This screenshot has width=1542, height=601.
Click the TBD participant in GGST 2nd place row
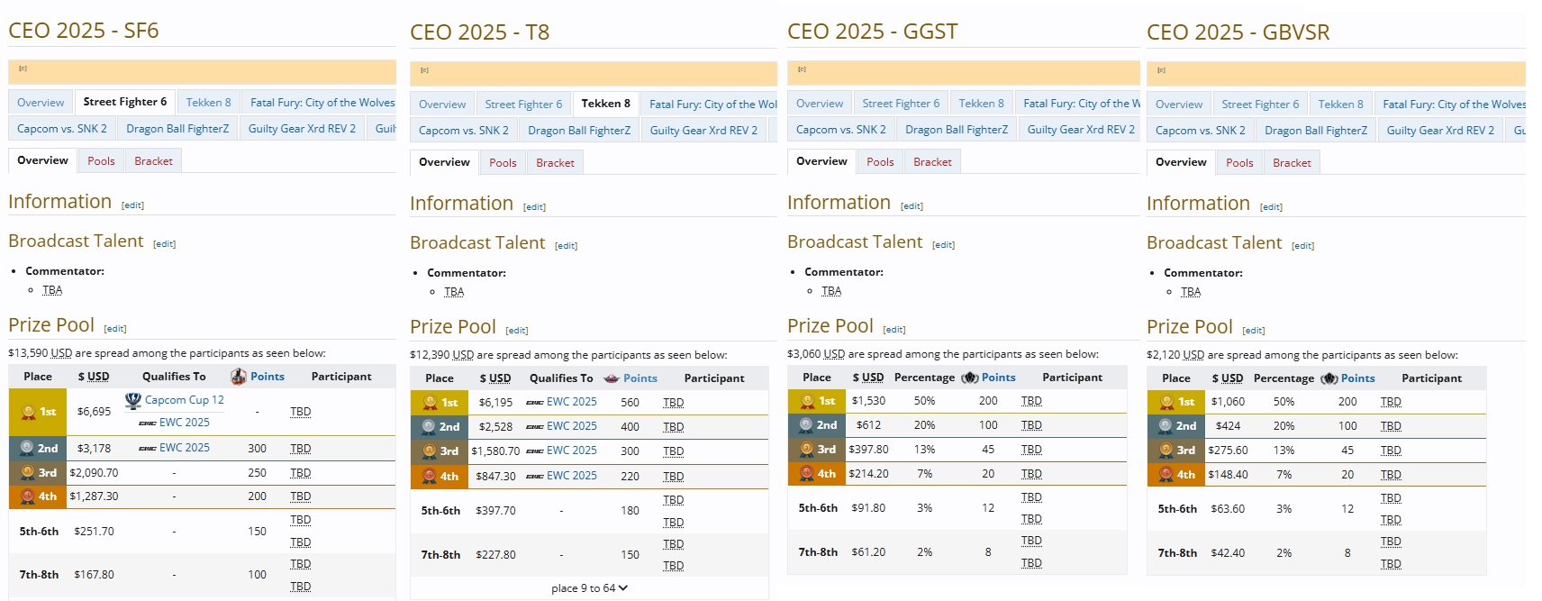[1032, 425]
